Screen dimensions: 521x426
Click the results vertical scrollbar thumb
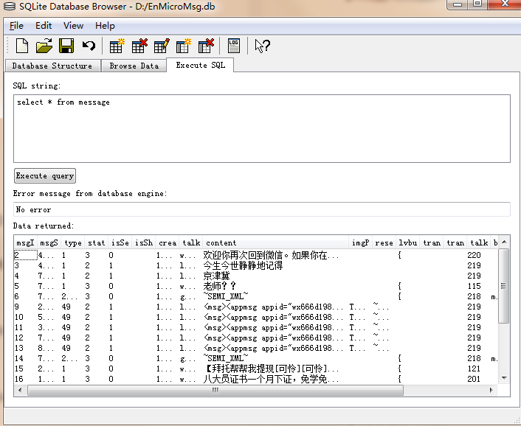[x=504, y=286]
